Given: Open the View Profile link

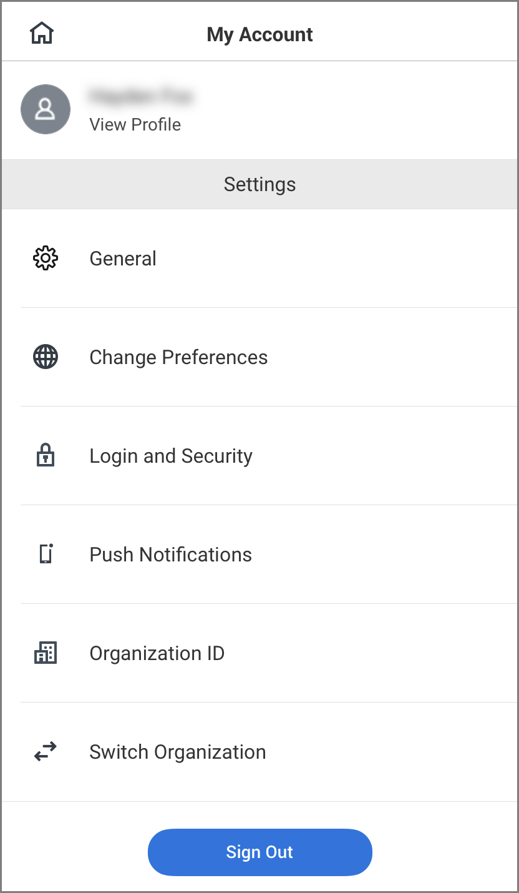Looking at the screenshot, I should click(135, 125).
